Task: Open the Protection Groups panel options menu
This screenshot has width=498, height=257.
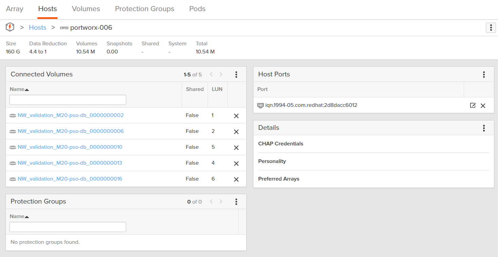Action: 236,202
